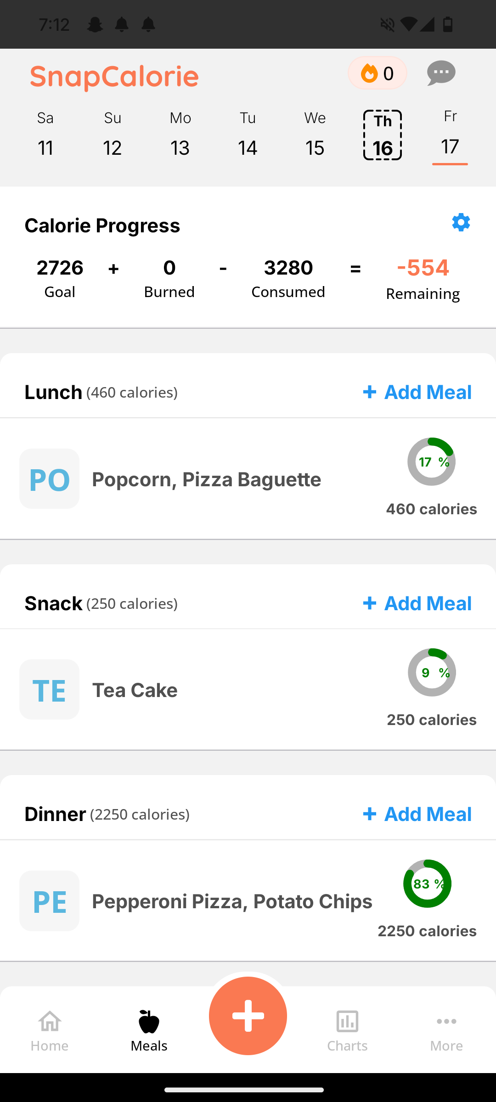The width and height of the screenshot is (496, 1102).
Task: Open the chat message bubble icon
Action: 441,73
